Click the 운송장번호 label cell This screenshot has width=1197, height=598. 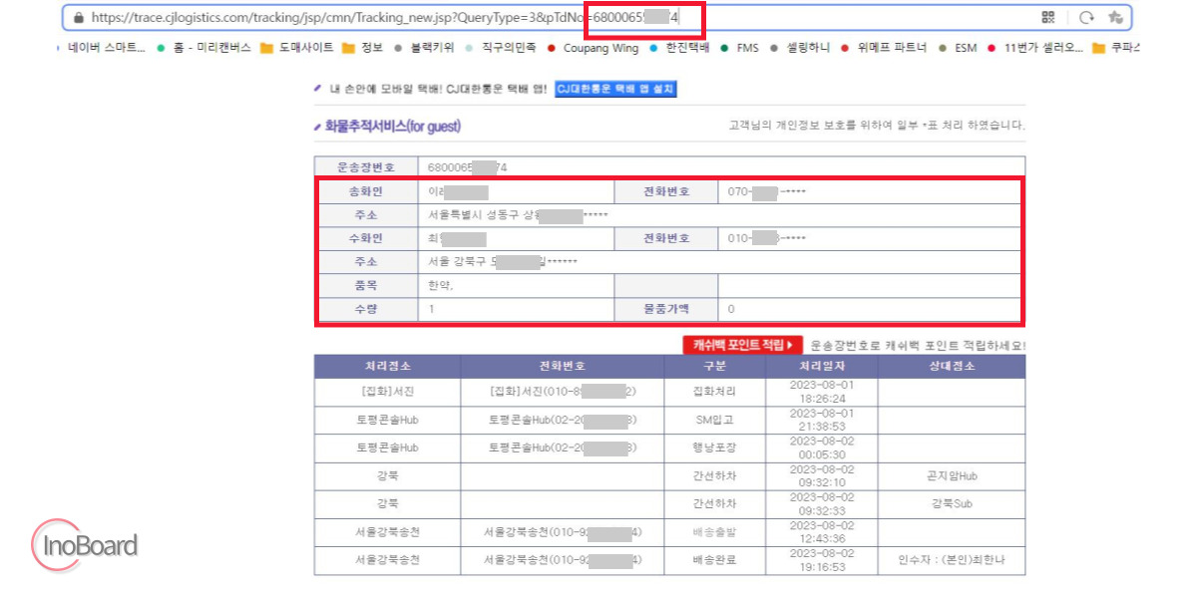366,166
